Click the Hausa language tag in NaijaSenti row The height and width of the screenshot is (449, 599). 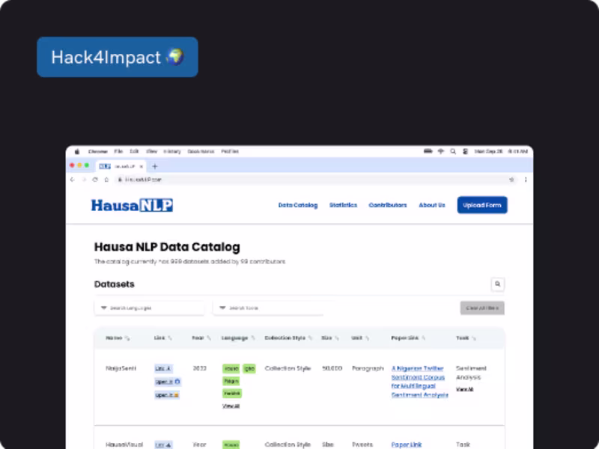click(231, 368)
